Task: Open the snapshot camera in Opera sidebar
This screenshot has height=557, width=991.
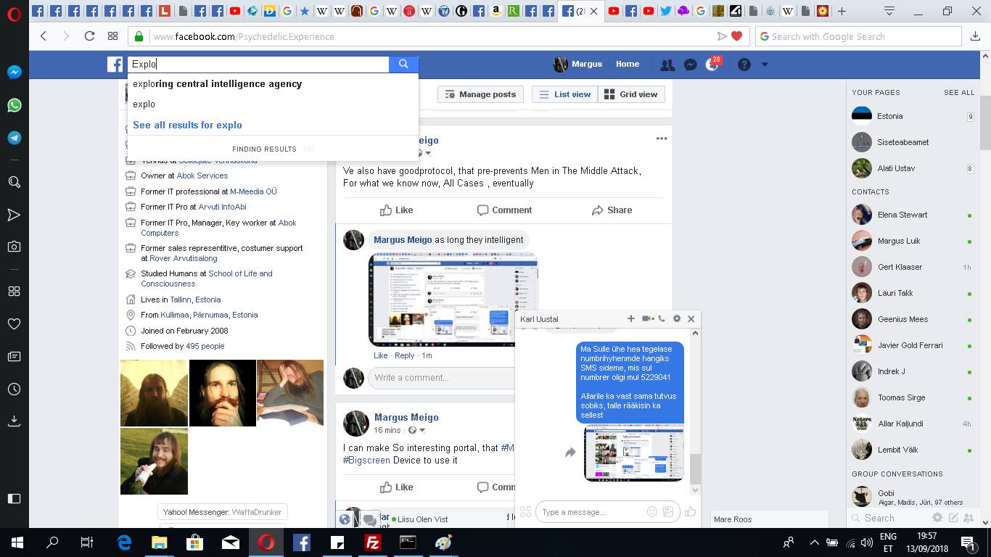Action: point(14,247)
